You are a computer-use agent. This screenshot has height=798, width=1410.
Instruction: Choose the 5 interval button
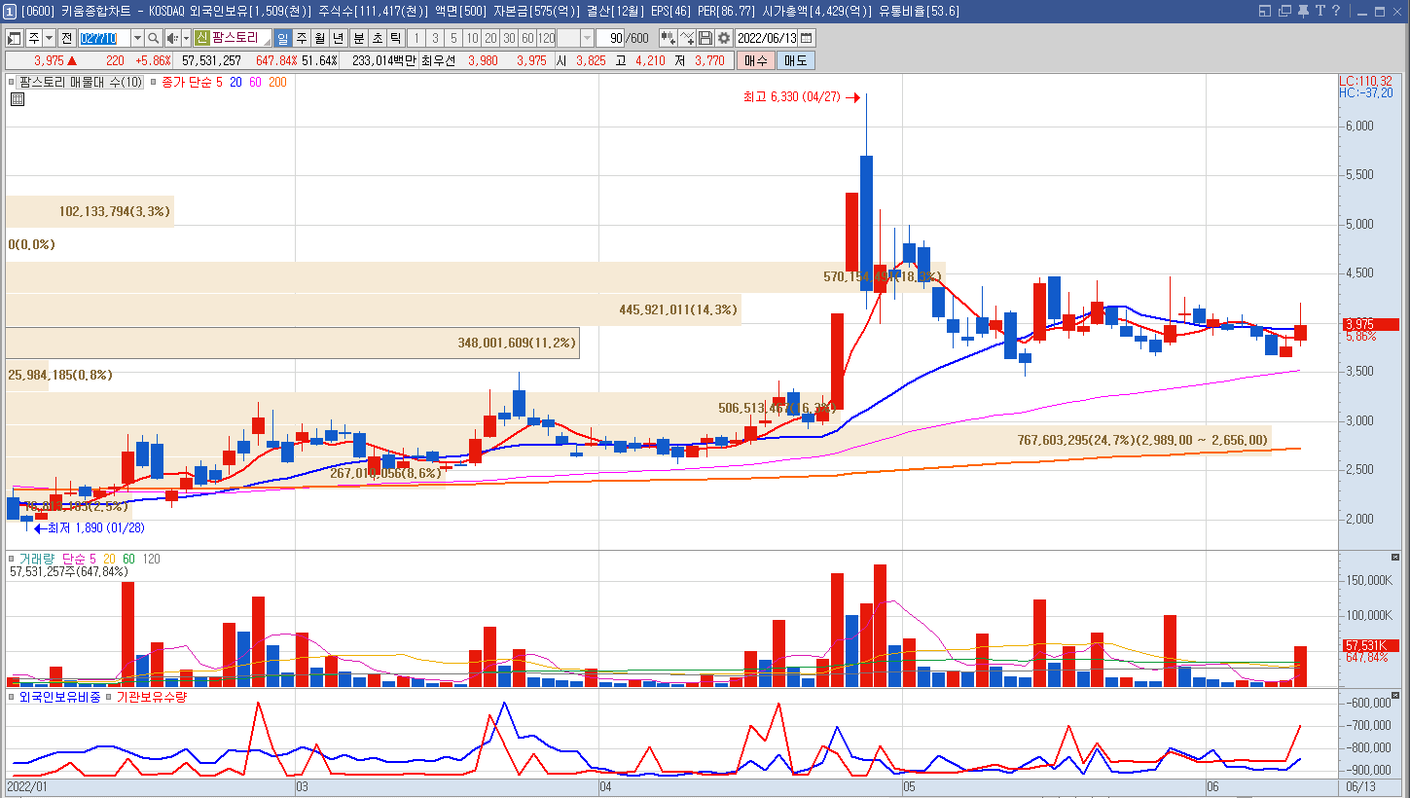tap(452, 38)
